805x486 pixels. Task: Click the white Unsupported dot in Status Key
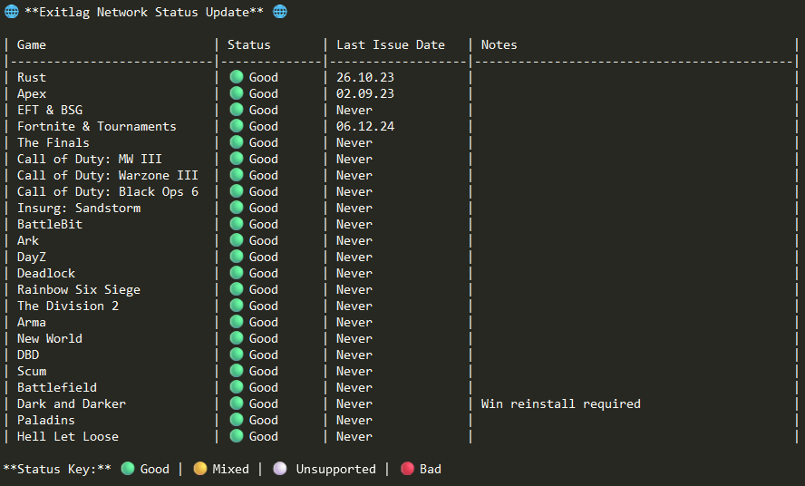coord(280,469)
